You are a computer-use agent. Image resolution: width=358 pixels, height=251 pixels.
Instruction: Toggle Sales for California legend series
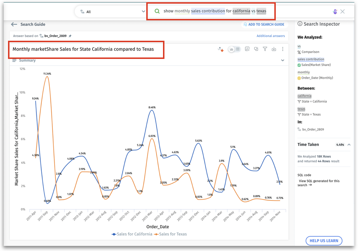pyautogui.click(x=132, y=234)
